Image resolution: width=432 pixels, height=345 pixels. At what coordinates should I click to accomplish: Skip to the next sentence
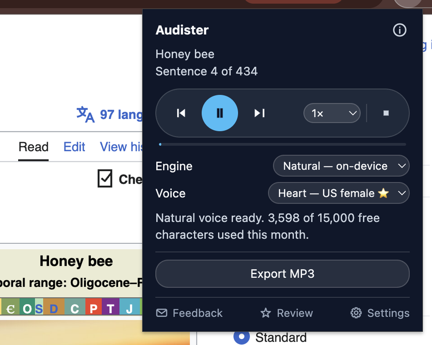click(259, 113)
